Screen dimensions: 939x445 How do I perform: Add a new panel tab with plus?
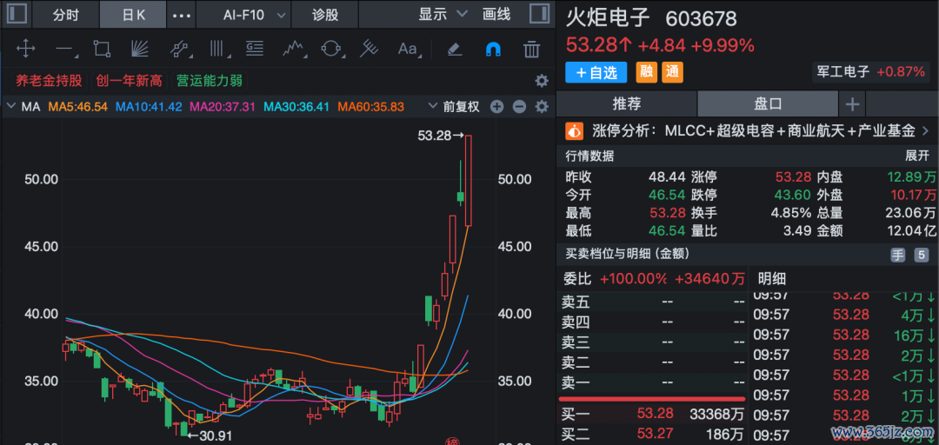click(x=852, y=105)
